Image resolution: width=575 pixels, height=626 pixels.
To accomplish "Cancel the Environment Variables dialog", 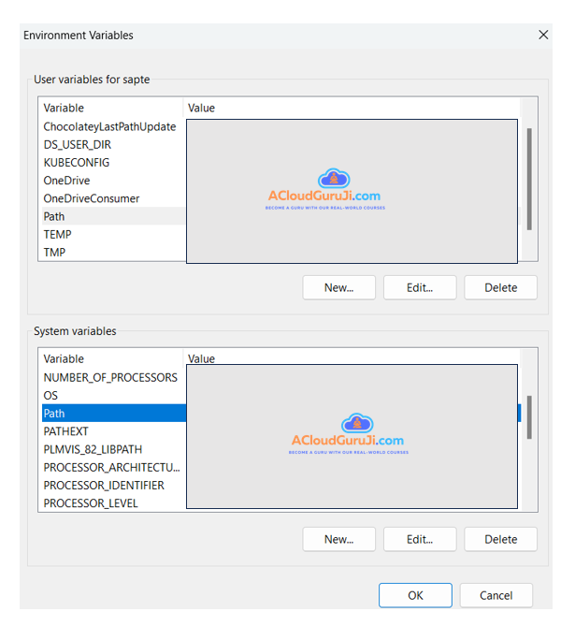I will point(496,595).
